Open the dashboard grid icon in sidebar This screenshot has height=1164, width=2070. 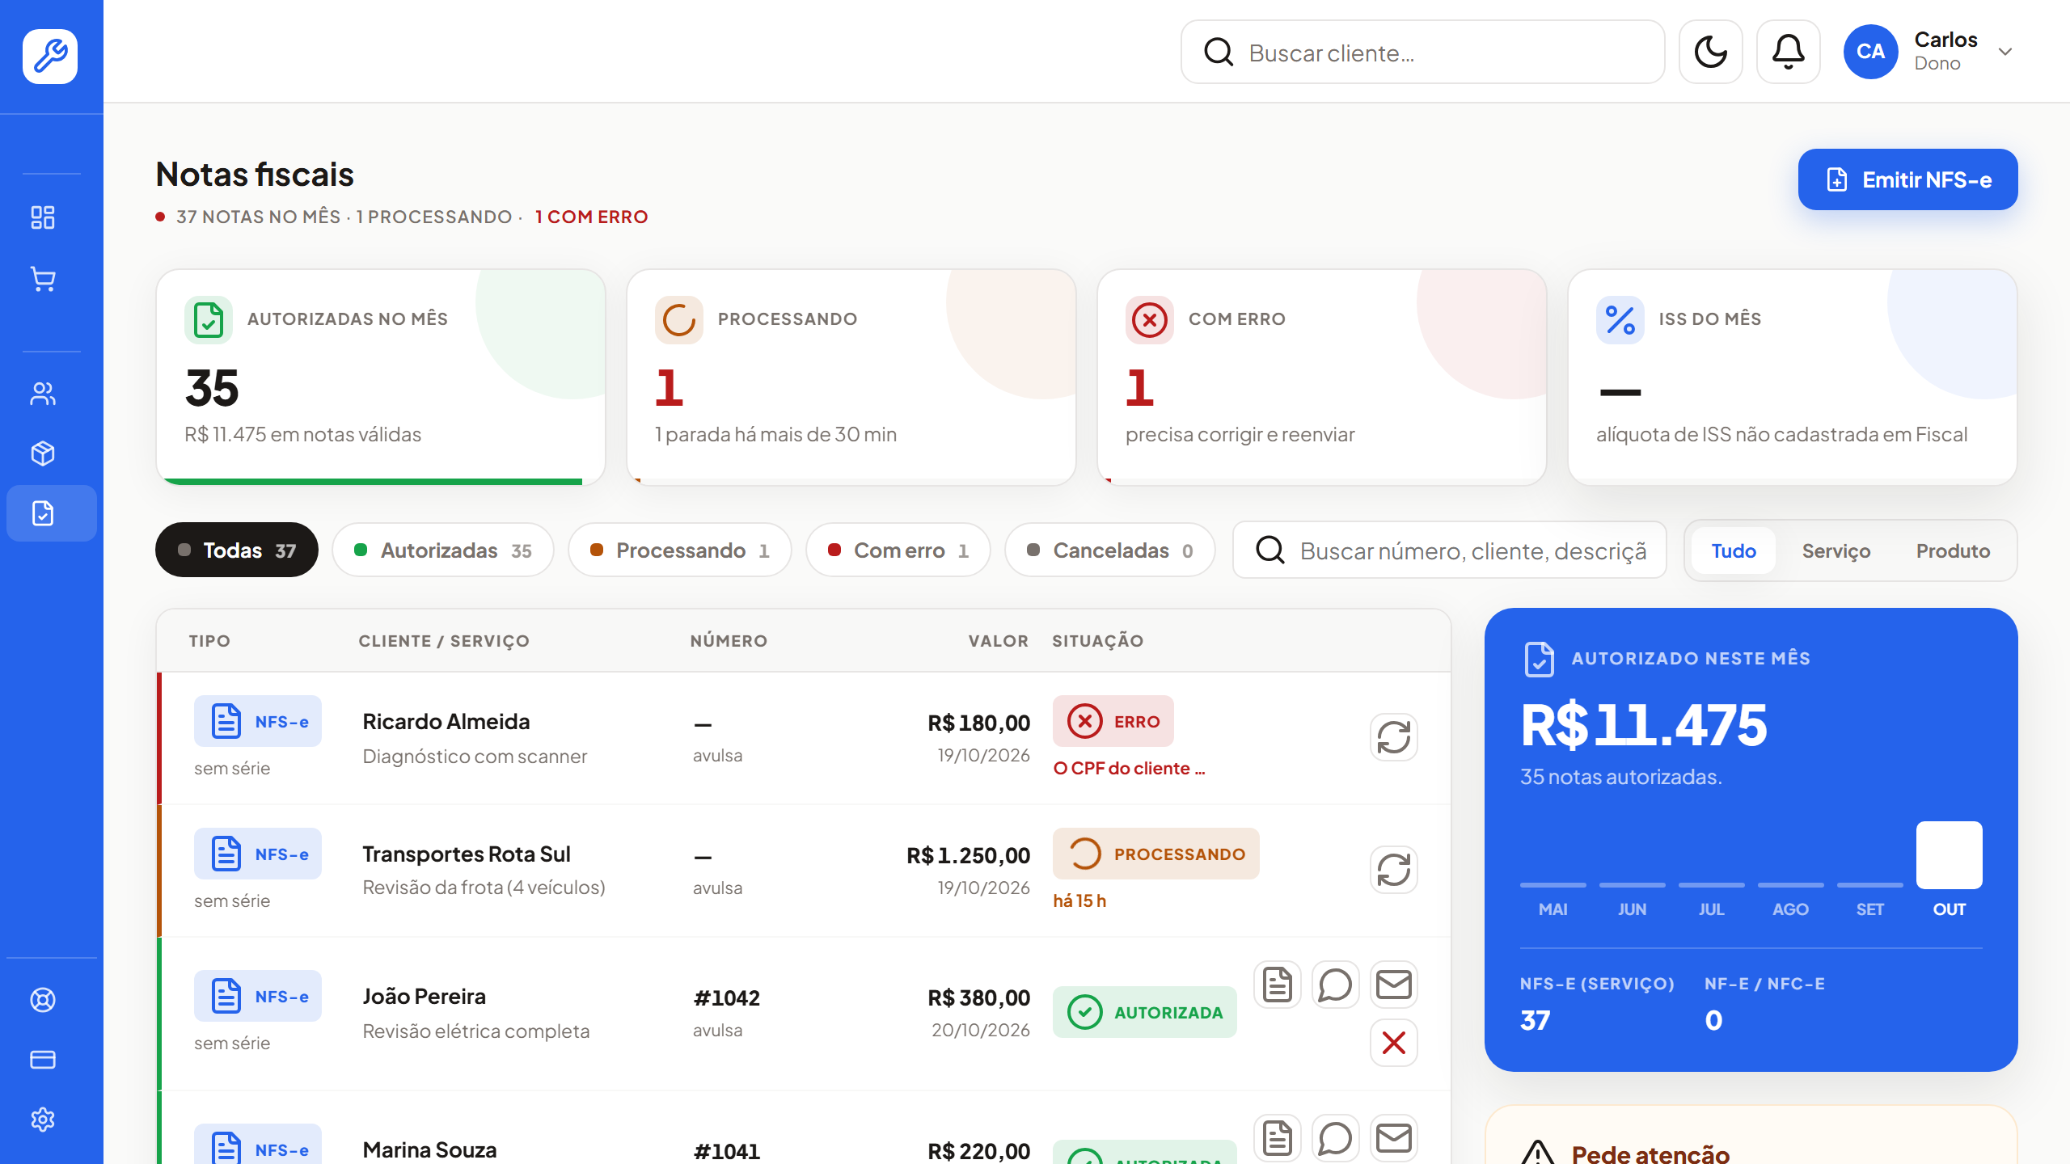[43, 217]
